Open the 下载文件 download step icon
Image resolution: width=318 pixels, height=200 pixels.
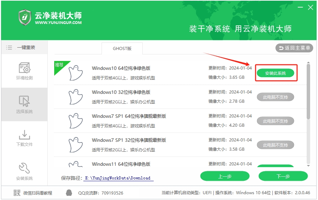[24, 135]
